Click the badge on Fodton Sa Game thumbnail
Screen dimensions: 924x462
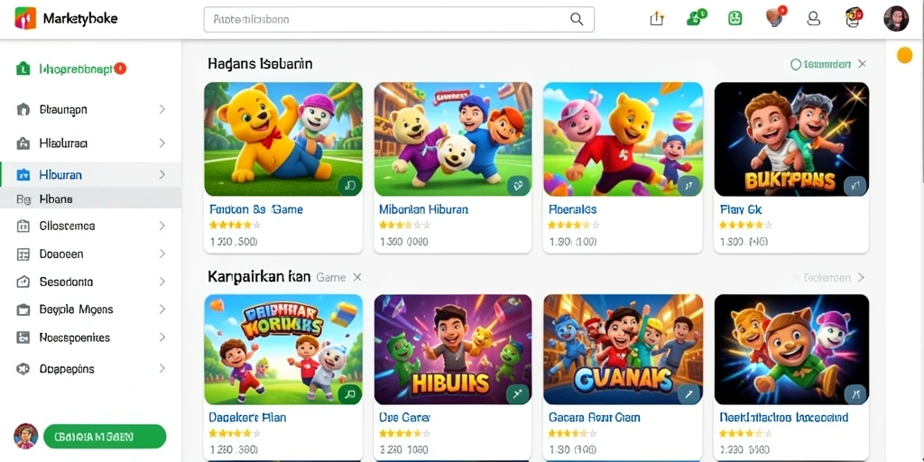click(x=349, y=186)
